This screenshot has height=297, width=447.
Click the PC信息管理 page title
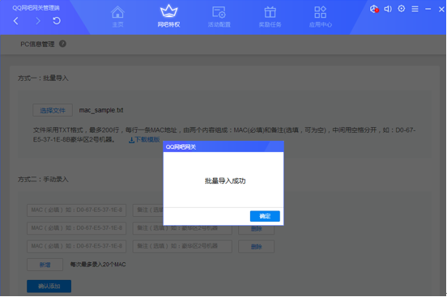[x=37, y=45]
